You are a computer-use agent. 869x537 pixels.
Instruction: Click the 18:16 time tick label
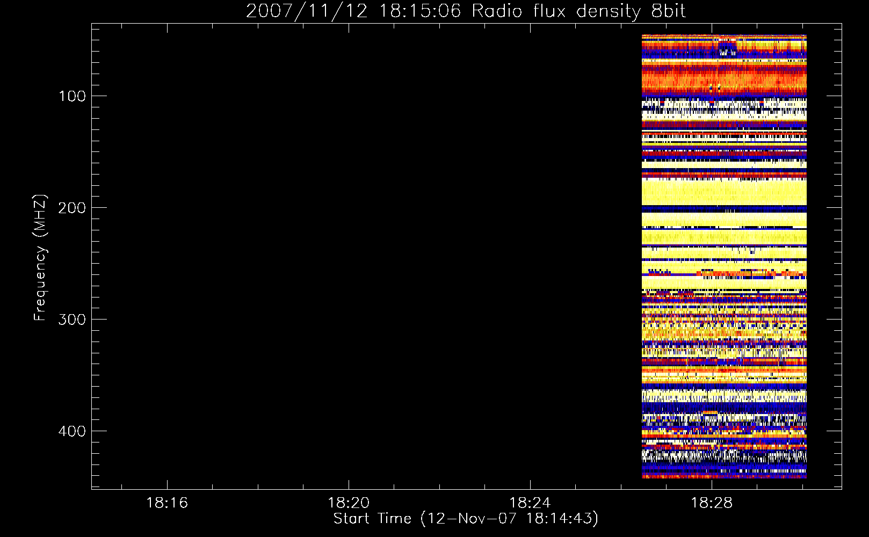[x=167, y=503]
